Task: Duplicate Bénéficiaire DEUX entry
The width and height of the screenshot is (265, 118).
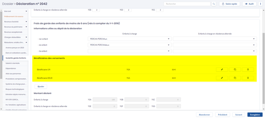Action: (235, 78)
